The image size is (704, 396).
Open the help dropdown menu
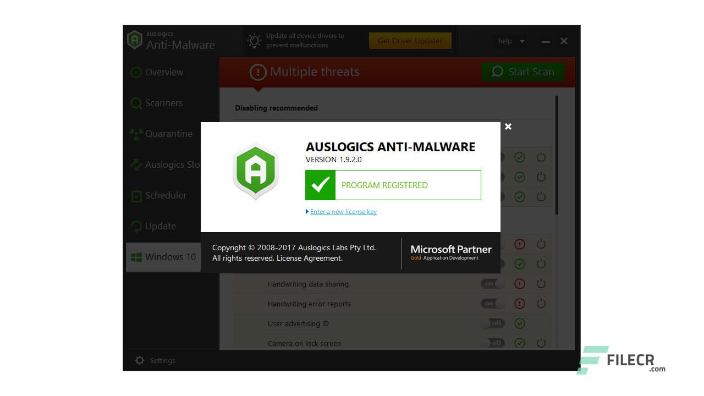coord(510,41)
